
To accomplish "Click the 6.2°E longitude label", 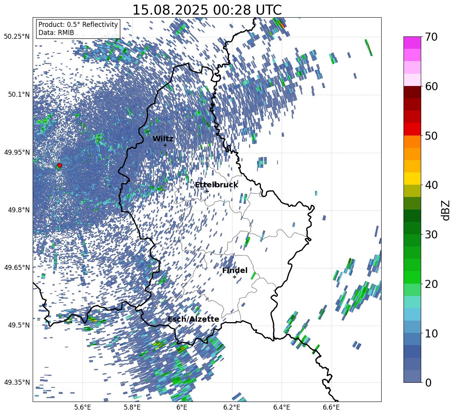I will click(232, 407).
